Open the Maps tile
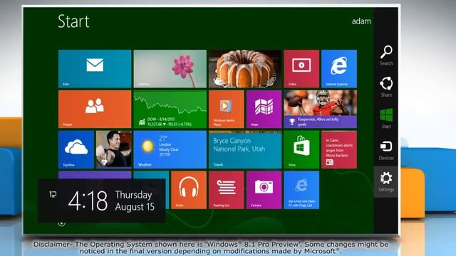Image resolution: width=456 pixels, height=256 pixels. tap(264, 109)
